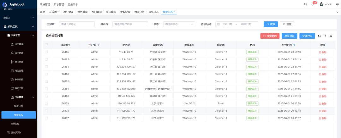
Task: Toggle the select-all checkbox in table header
Action: pos(46,45)
